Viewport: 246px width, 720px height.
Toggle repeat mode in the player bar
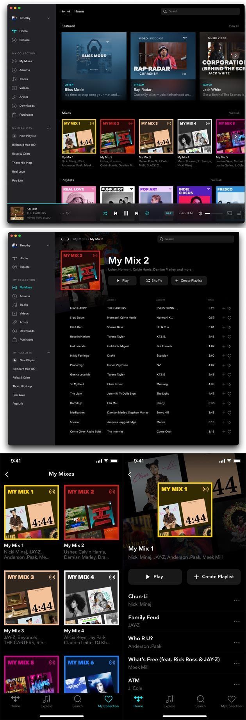tap(147, 213)
